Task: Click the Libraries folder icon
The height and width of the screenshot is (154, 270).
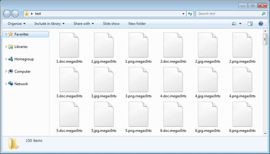Action: pyautogui.click(x=11, y=46)
